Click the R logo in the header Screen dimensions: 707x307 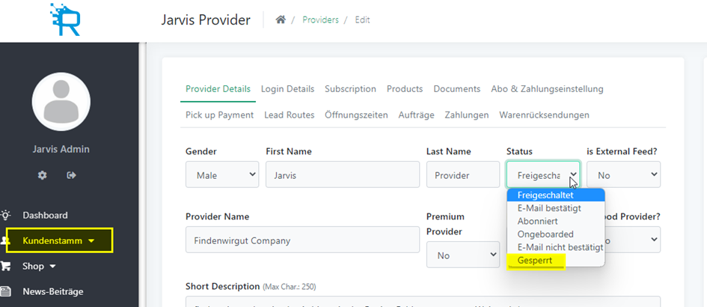pos(65,19)
